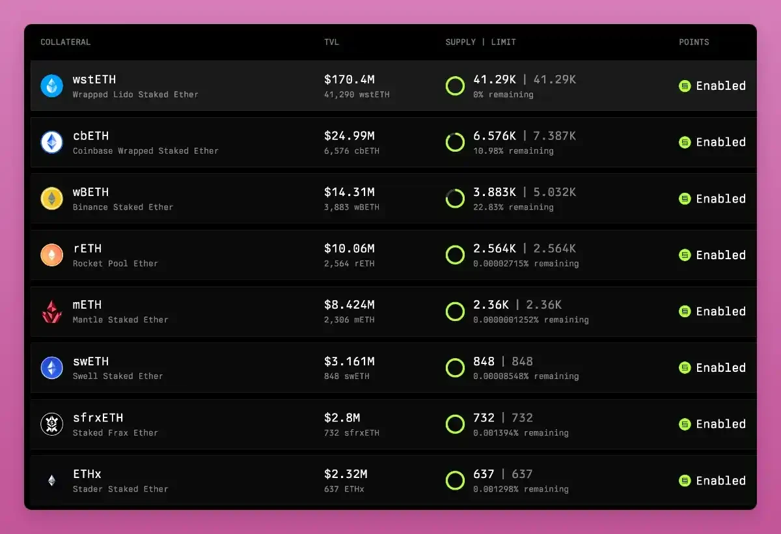Viewport: 781px width, 534px height.
Task: Click the cbETH Coinbase token icon
Action: coord(52,143)
